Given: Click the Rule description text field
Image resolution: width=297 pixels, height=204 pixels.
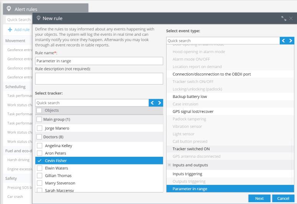Looking at the screenshot, I should pyautogui.click(x=99, y=78).
